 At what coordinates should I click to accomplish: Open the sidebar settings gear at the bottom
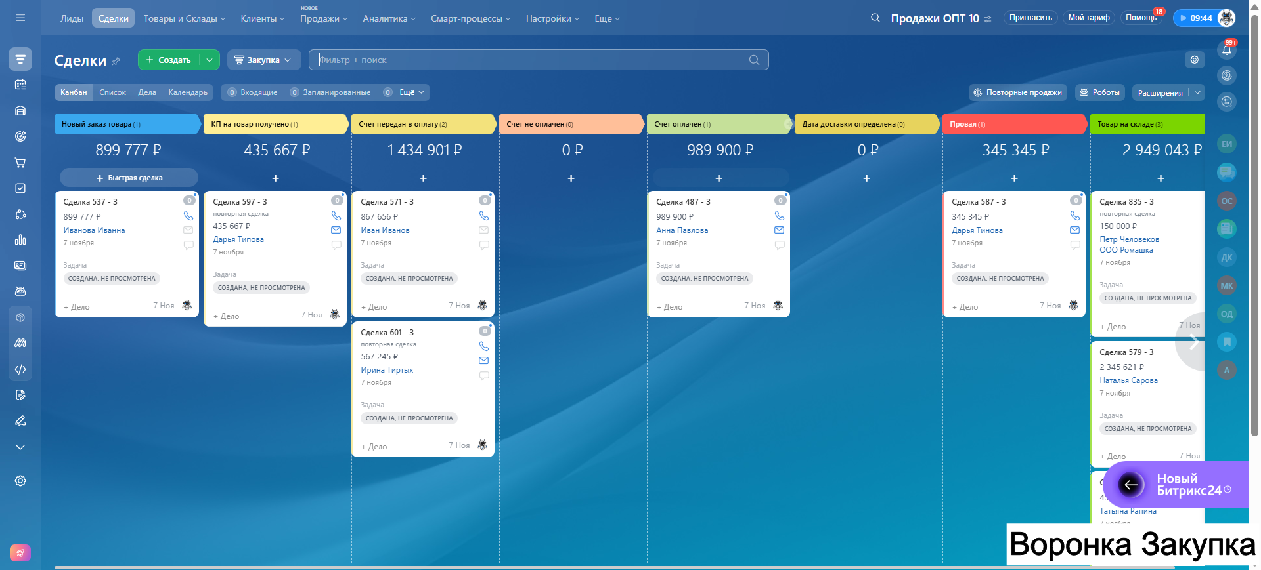click(x=20, y=481)
